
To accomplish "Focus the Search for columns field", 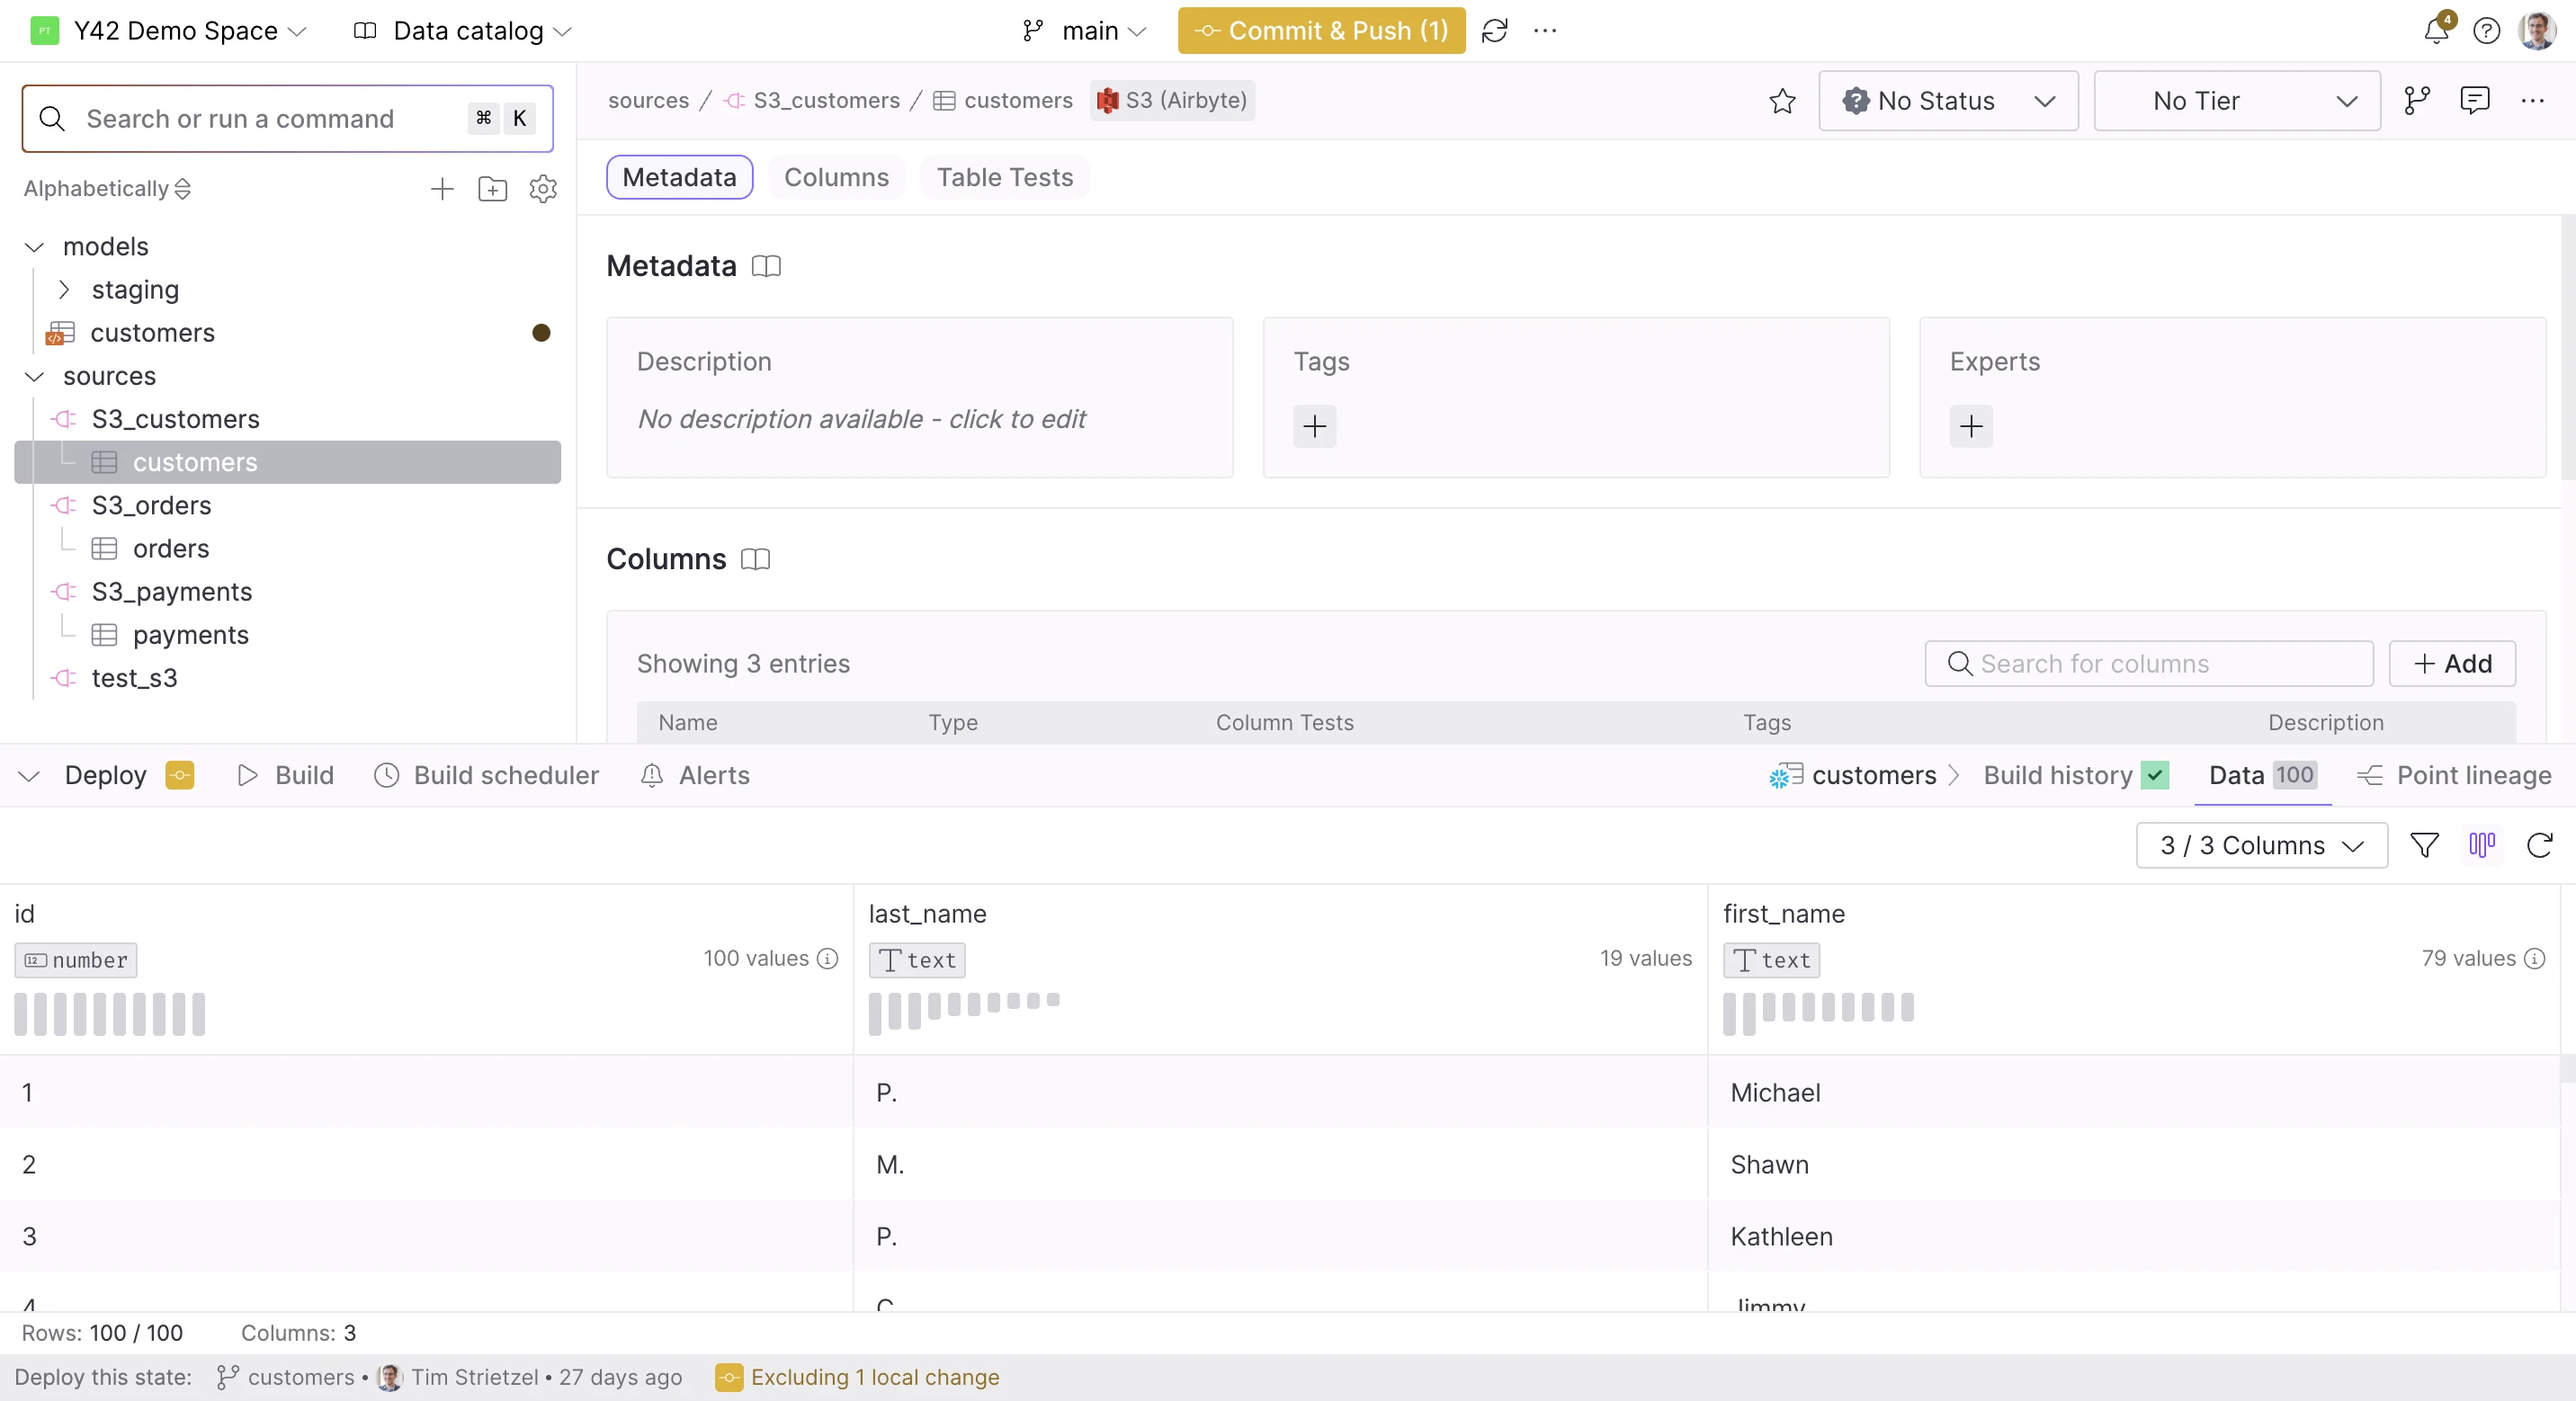I will click(2148, 664).
